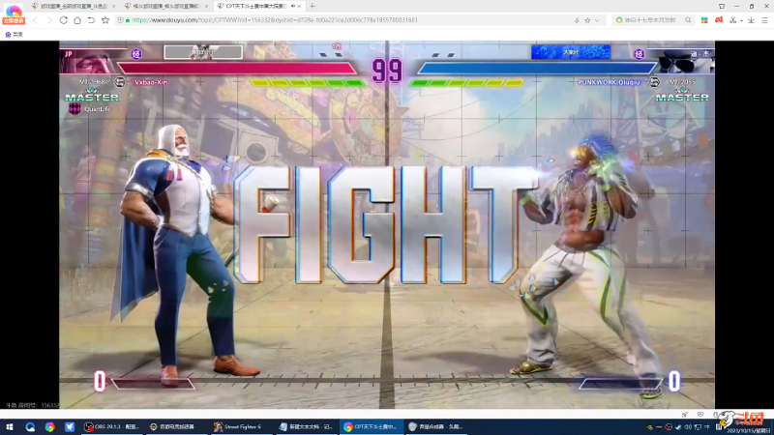Switch to the new text document Notepad window

306,427
